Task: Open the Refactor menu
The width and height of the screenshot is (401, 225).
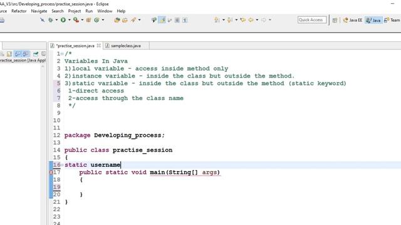Action: 19,11
